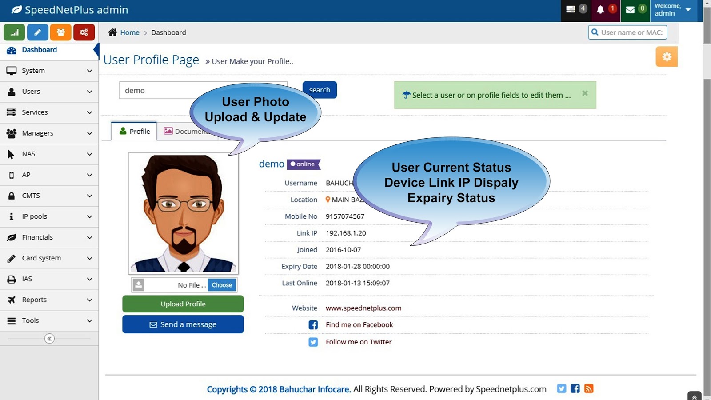Click the IAS printer icon in sidebar

(12, 279)
